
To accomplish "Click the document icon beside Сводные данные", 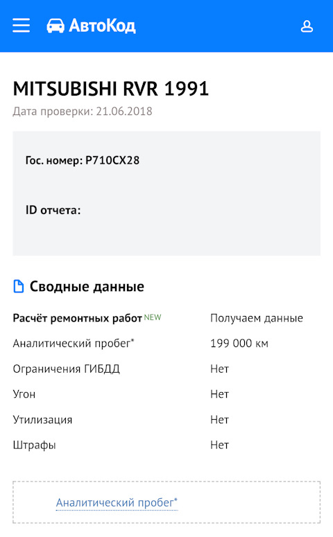I will pos(19,286).
